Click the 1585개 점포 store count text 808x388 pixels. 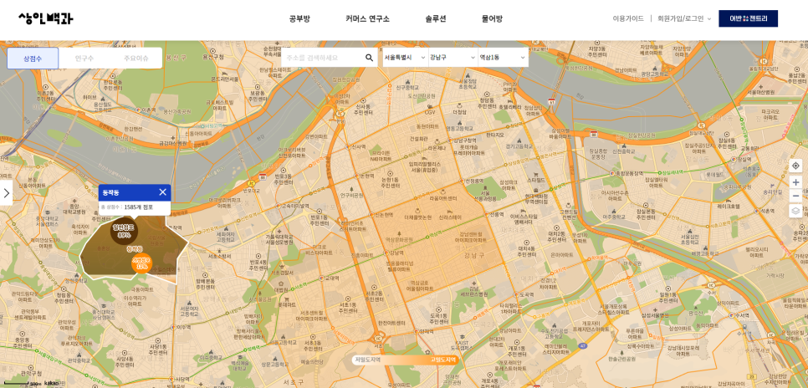[x=139, y=207]
